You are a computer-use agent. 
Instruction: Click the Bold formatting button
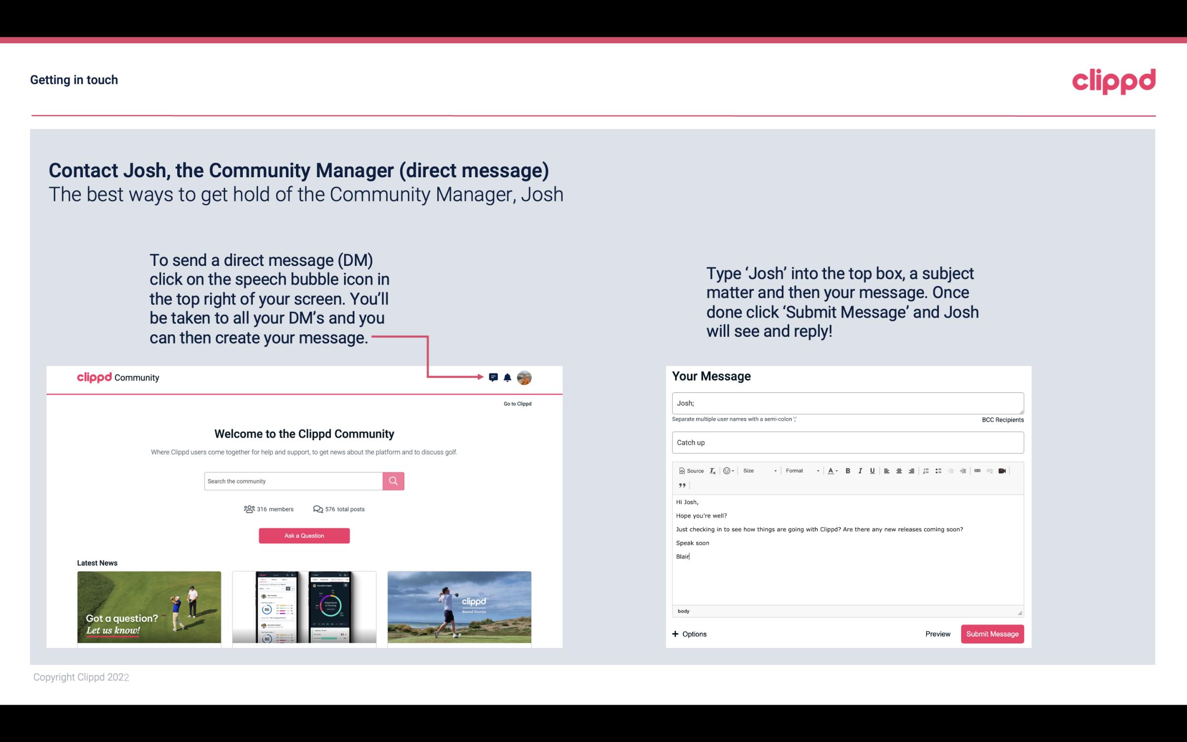(847, 470)
